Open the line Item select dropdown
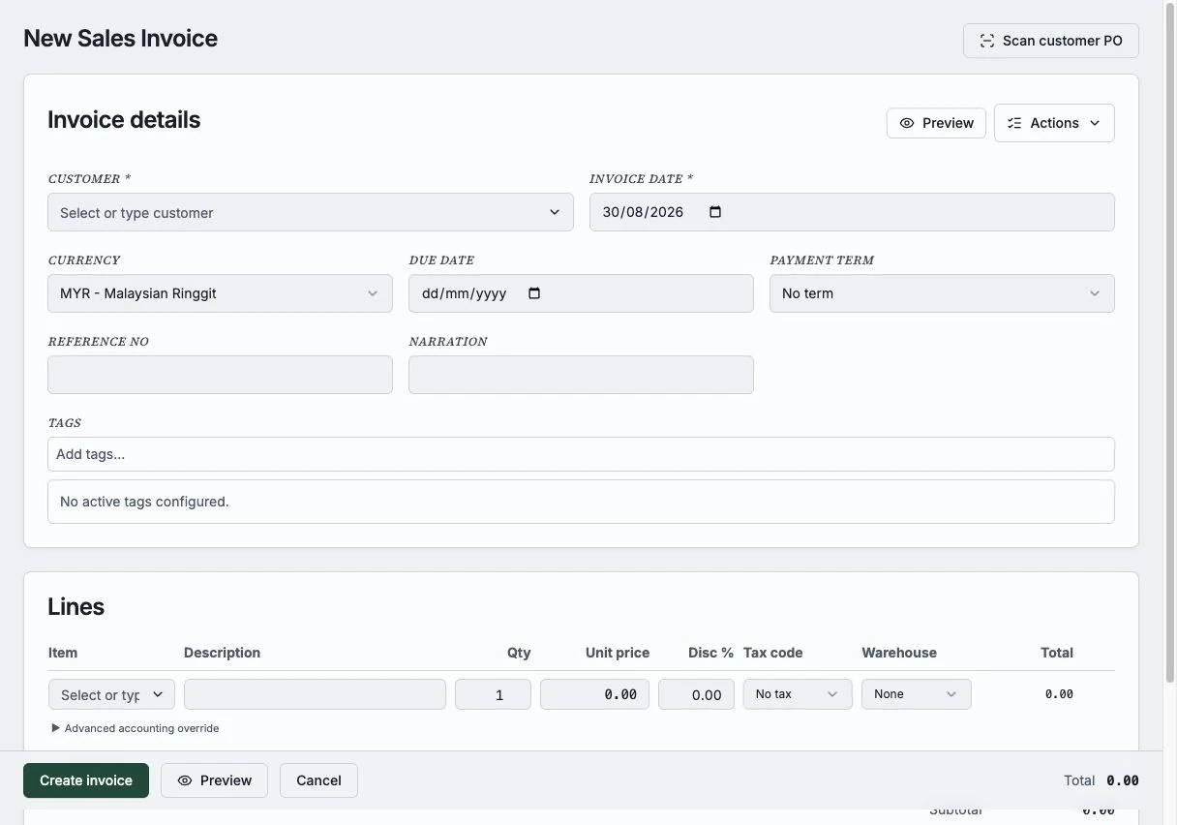This screenshot has width=1177, height=825. point(111,694)
